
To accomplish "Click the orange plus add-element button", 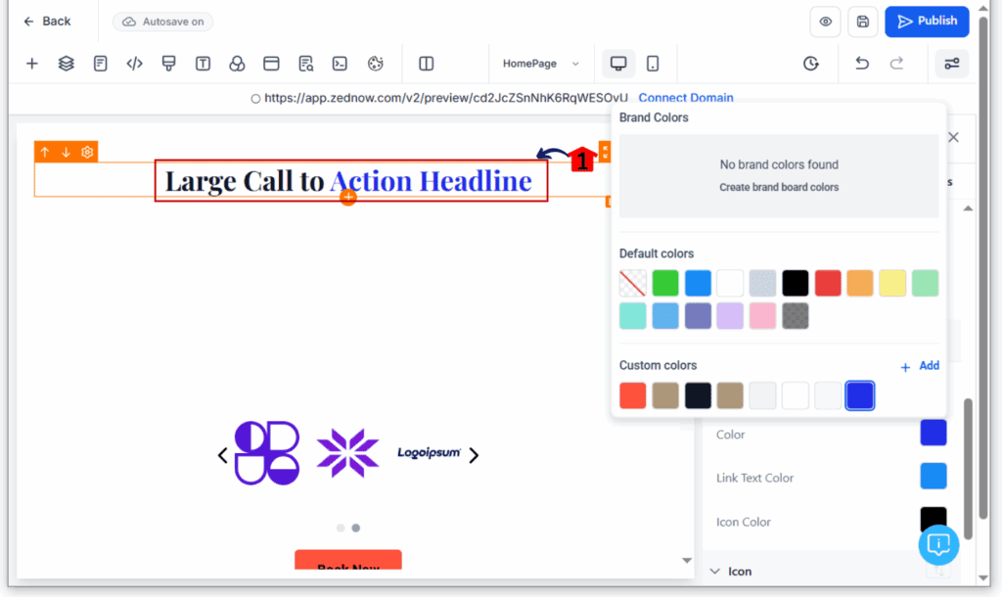I will pos(348,197).
